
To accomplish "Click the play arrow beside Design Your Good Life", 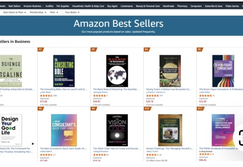I will [33, 143].
